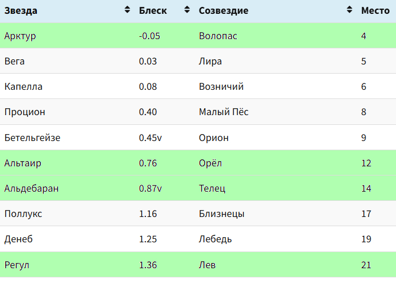This screenshot has height=282, width=396.
Task: Click the Процион row name
Action: point(25,112)
